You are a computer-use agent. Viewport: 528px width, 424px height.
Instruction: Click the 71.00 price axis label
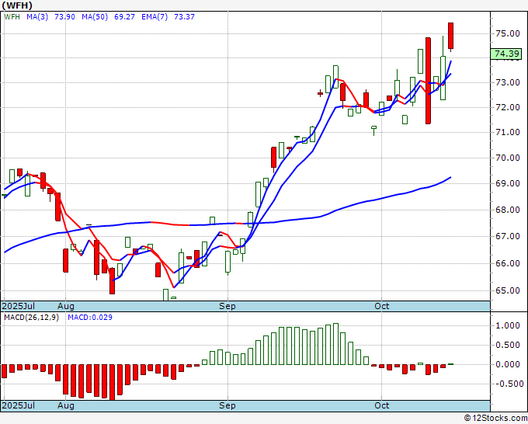coord(507,132)
